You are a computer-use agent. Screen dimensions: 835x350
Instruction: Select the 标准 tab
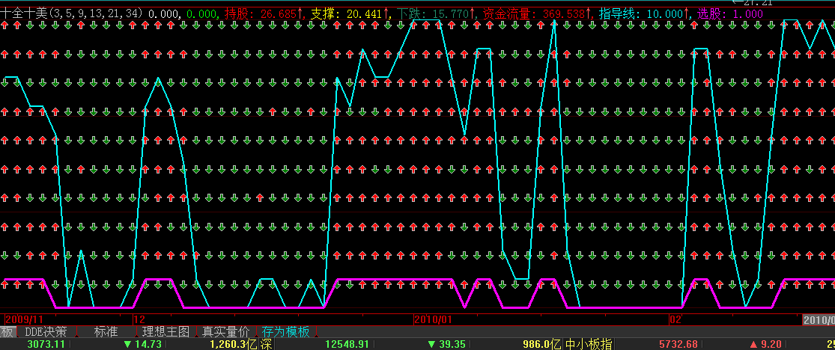(x=106, y=332)
